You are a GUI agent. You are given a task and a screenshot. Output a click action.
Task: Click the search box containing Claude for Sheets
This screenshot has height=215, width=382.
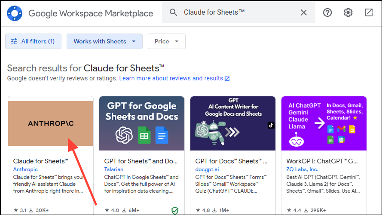click(x=239, y=12)
